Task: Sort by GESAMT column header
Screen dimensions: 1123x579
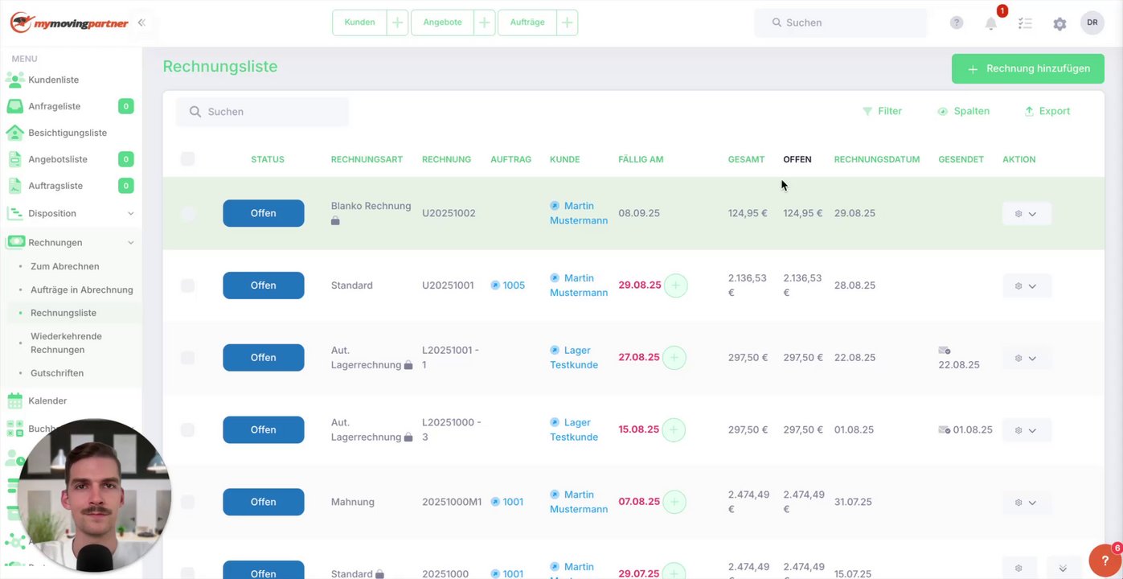Action: tap(746, 159)
